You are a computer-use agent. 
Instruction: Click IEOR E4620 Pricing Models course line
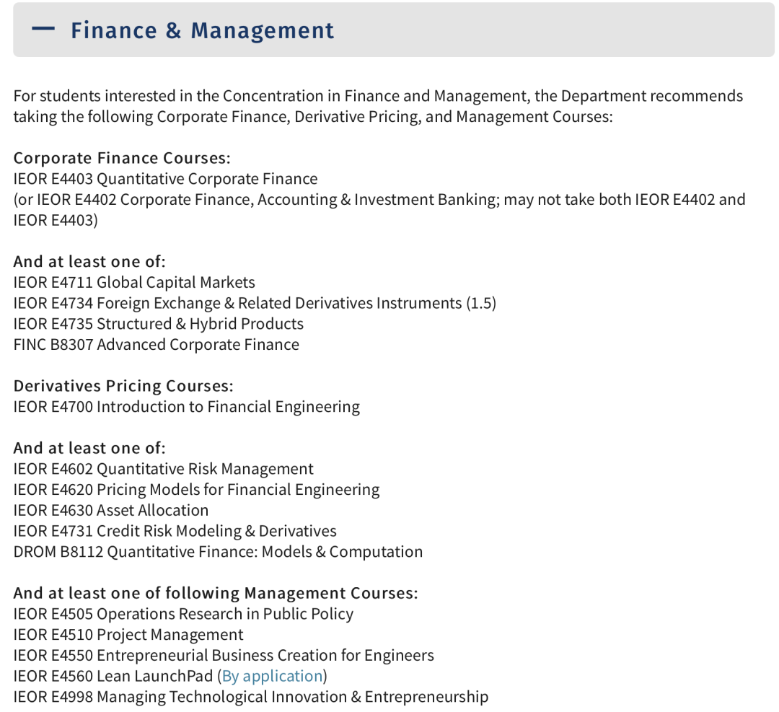click(197, 489)
